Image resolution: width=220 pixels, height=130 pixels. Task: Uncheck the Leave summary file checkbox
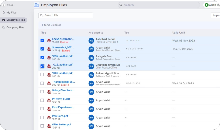(42, 40)
